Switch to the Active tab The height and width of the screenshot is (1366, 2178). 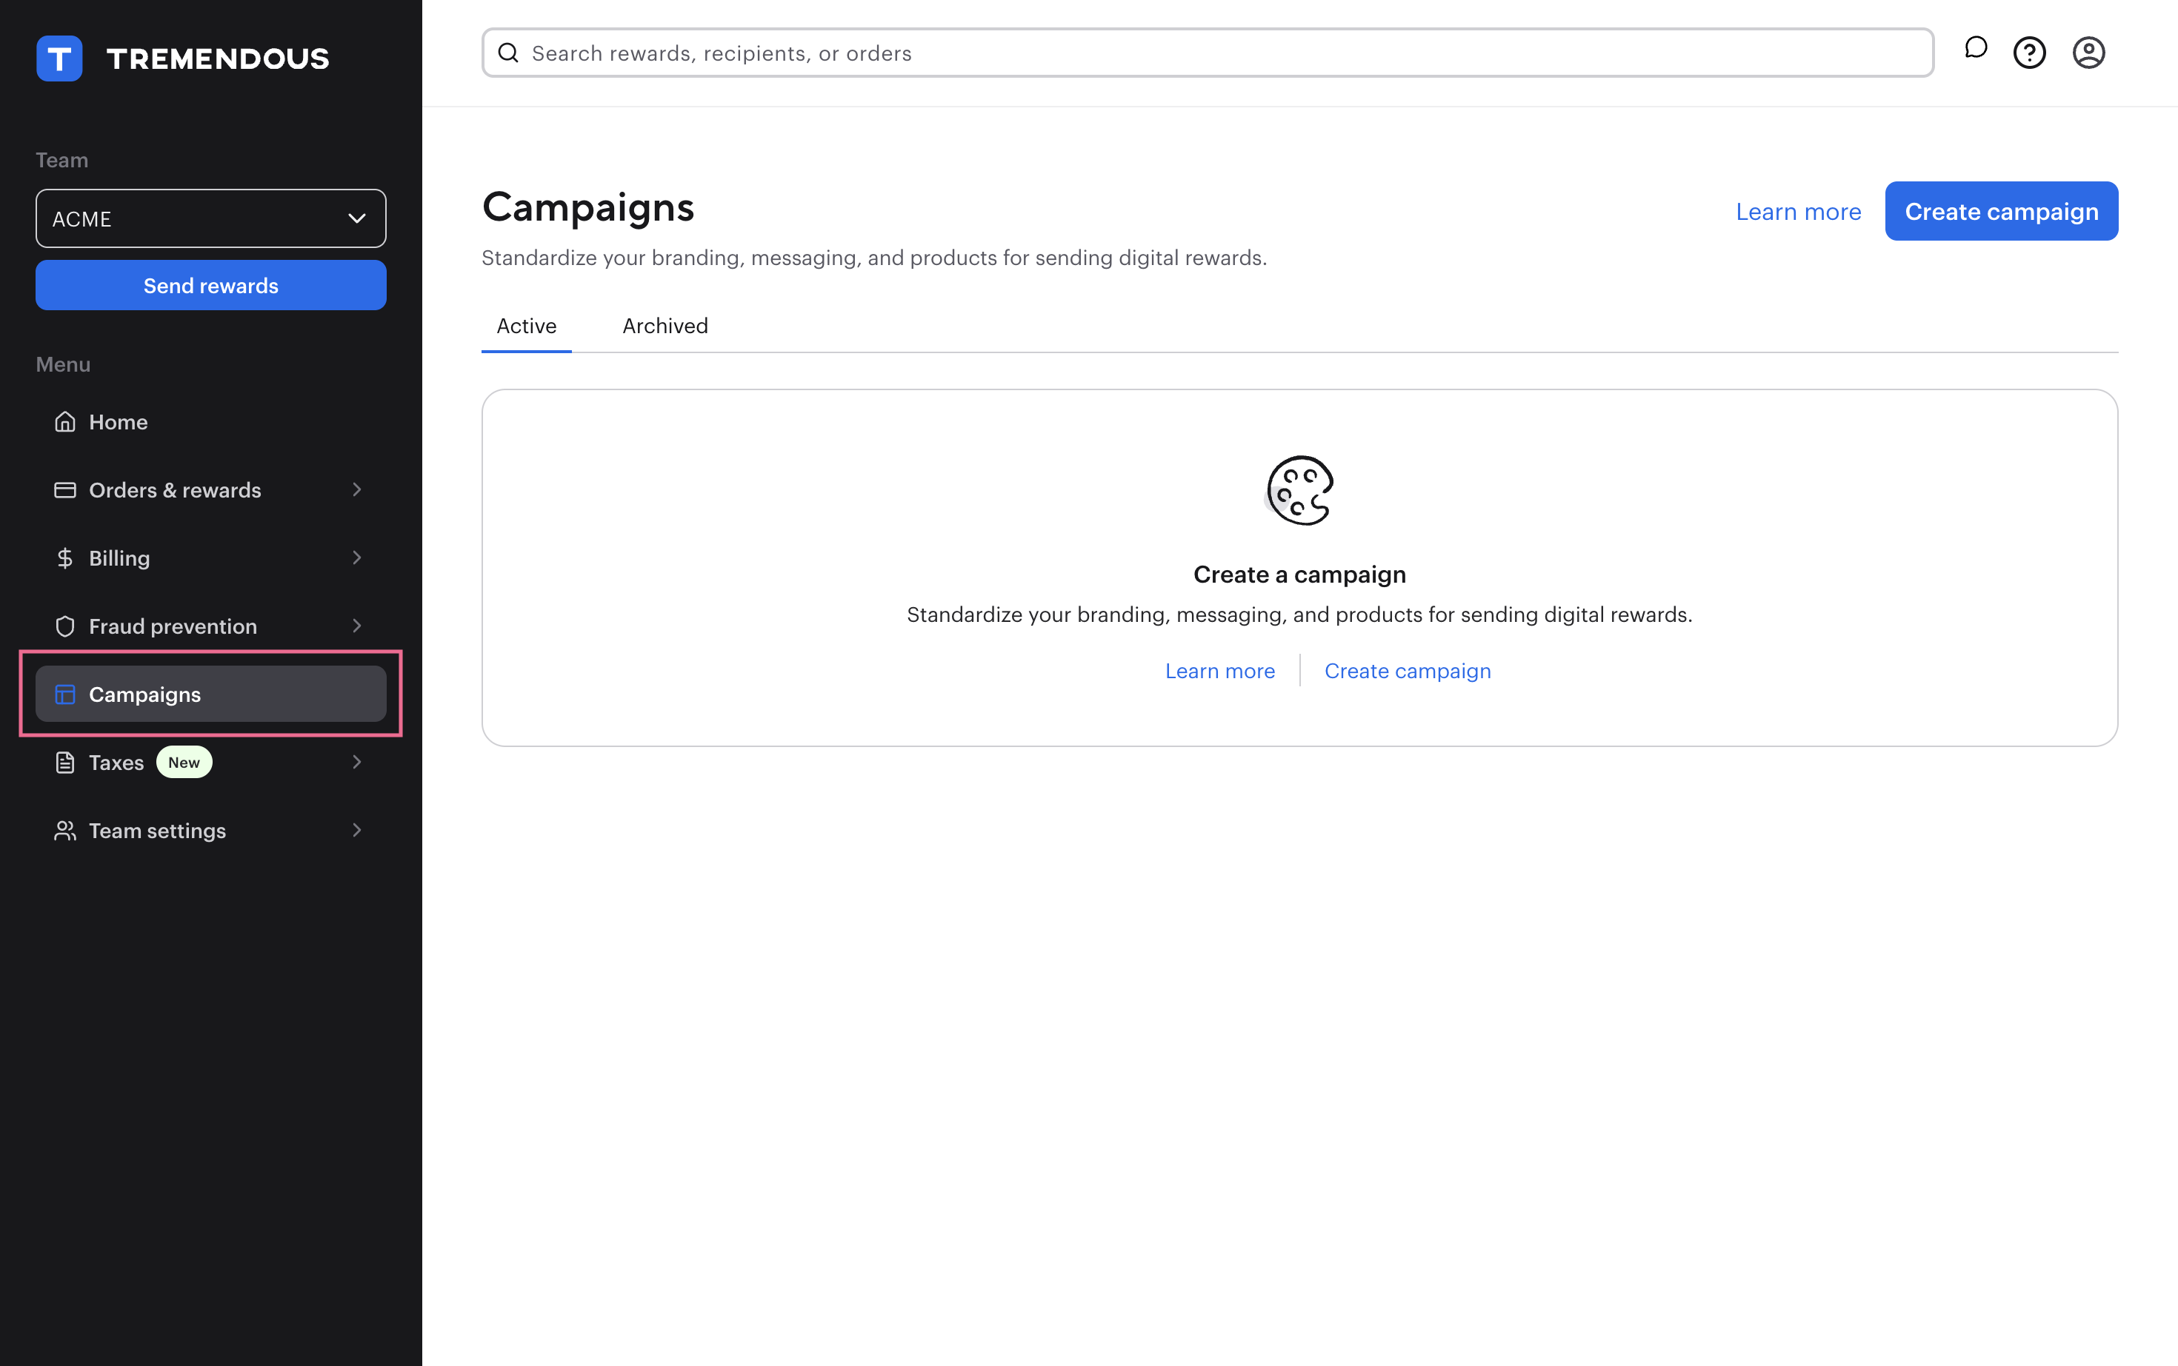[527, 327]
